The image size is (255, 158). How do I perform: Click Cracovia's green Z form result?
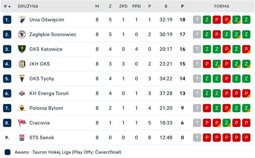227,123
